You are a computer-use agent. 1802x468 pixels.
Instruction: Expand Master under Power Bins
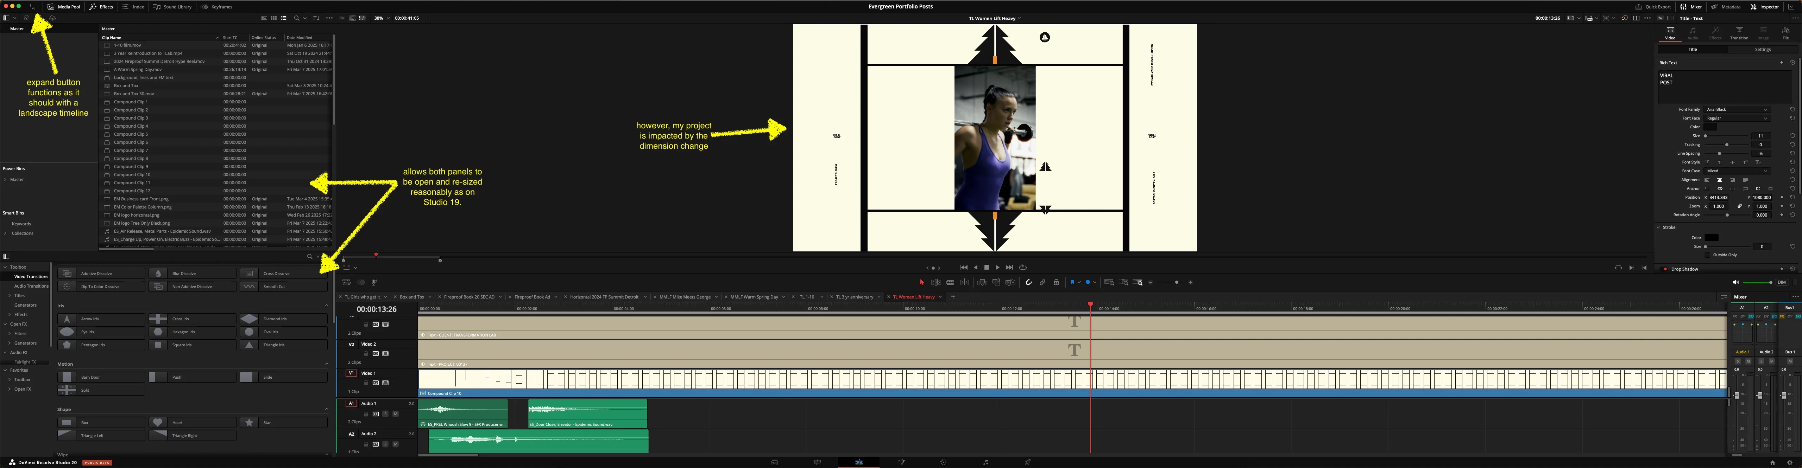click(6, 180)
